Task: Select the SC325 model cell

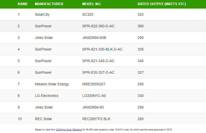Action: pos(88,14)
